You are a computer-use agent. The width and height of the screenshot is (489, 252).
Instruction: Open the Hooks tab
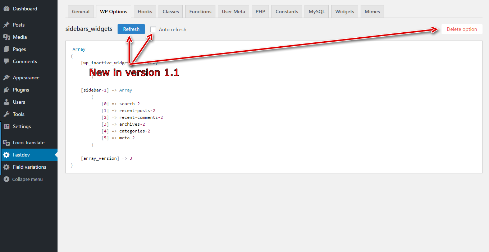[x=145, y=11]
